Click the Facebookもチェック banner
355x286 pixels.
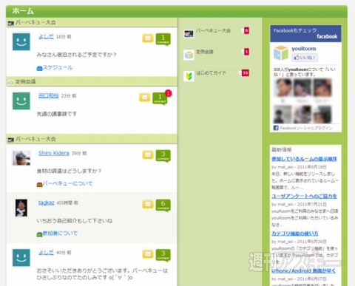point(305,33)
